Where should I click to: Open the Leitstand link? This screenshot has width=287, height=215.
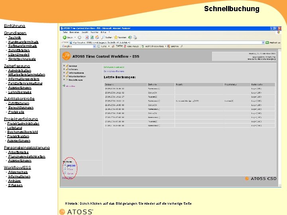(15, 128)
